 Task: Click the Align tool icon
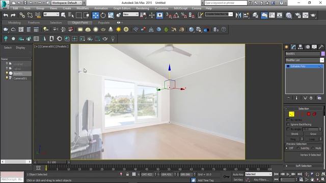[x=246, y=15]
